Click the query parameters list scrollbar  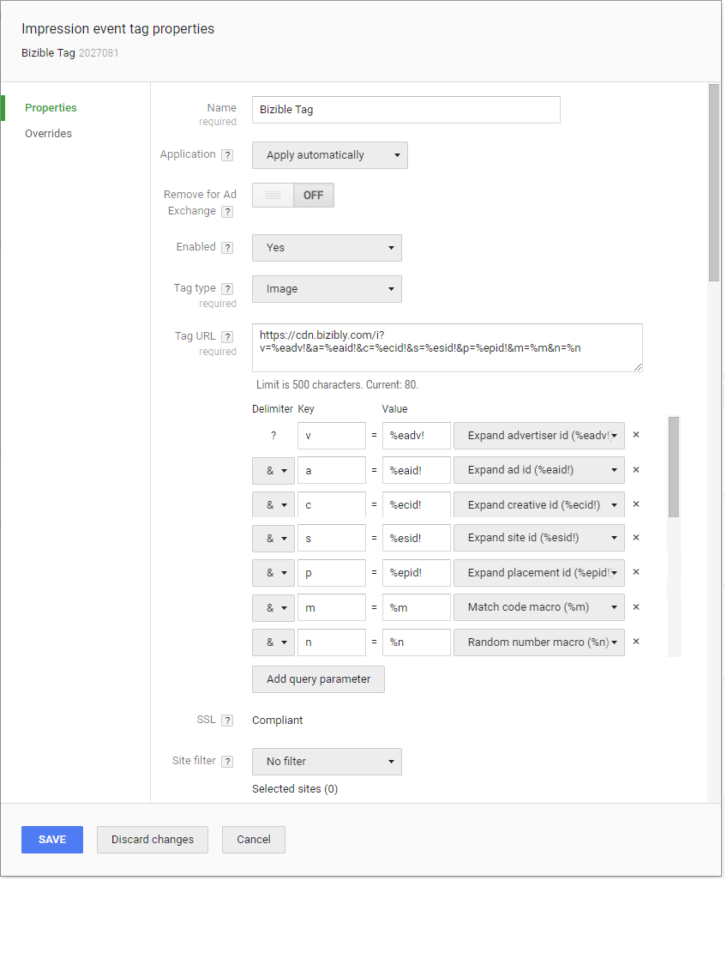pos(673,467)
